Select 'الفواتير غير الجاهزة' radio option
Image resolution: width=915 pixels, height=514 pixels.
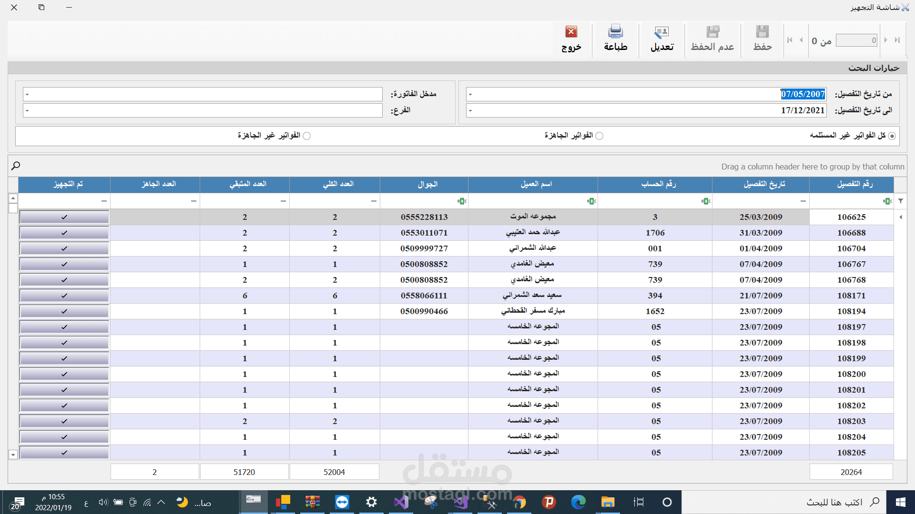307,136
